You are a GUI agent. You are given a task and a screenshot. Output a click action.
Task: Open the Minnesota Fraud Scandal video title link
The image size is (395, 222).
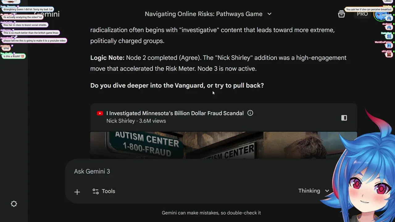point(175,113)
